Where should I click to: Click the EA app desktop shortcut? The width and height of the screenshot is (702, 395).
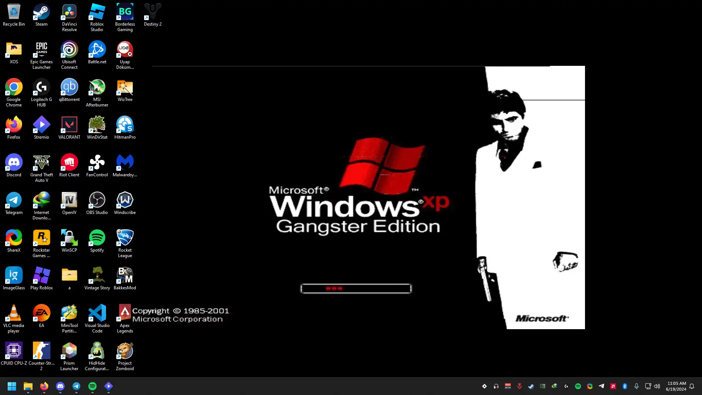click(41, 317)
